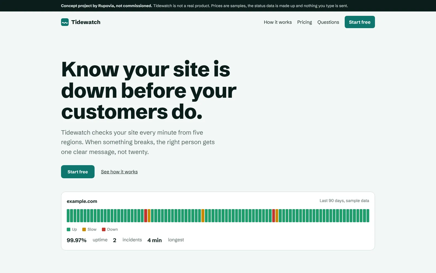The height and width of the screenshot is (273, 436).
Task: Click the last green bar in uptime chart
Action: 368,216
